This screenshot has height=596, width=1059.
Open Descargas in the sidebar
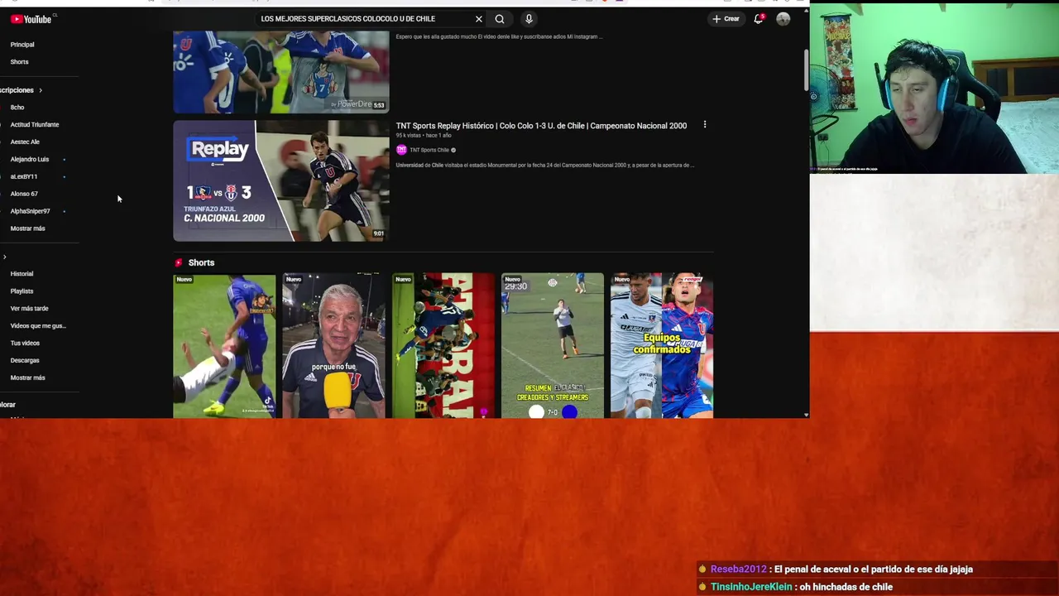tap(25, 361)
